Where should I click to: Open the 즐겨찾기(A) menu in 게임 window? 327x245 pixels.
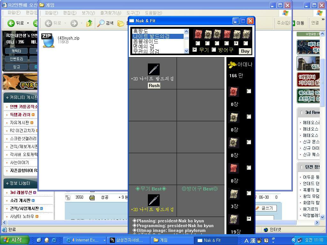tap(111, 13)
